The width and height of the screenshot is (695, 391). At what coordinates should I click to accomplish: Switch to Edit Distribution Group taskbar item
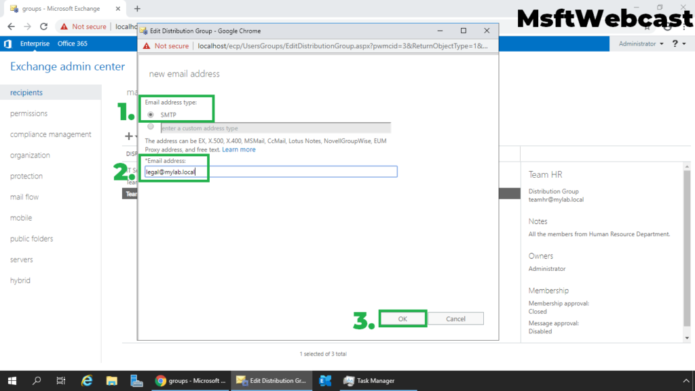pyautogui.click(x=271, y=381)
